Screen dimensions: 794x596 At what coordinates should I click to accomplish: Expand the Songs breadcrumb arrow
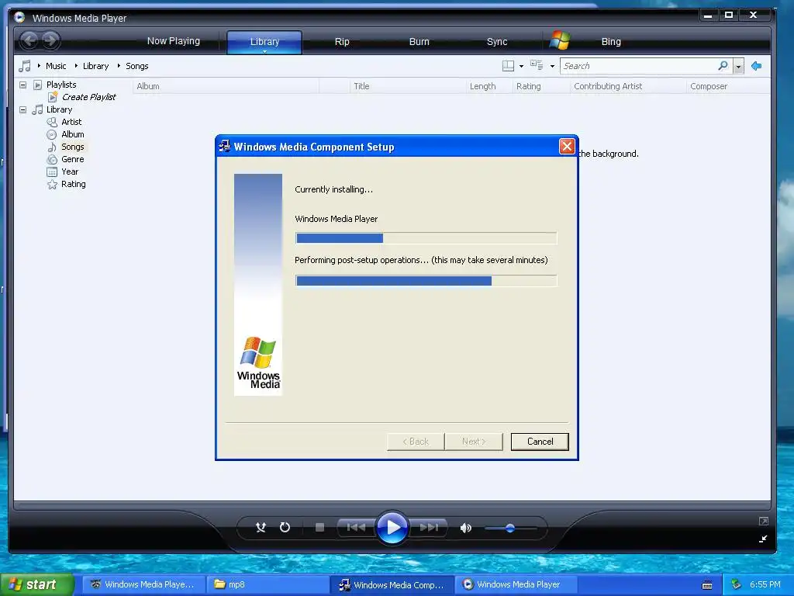(119, 66)
